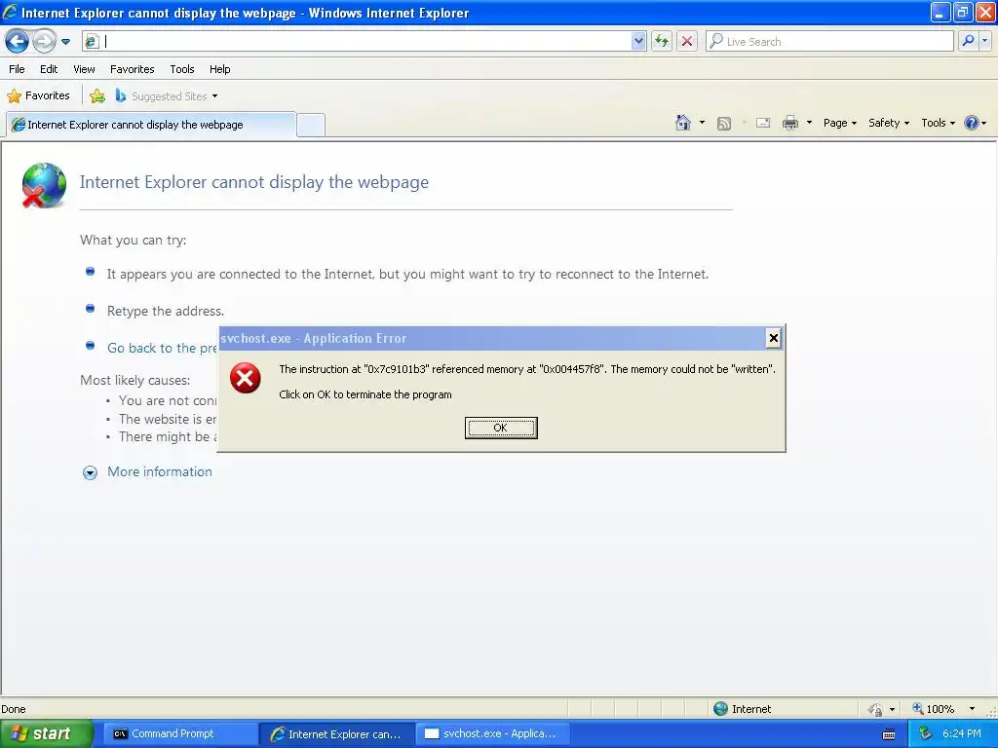Image resolution: width=998 pixels, height=748 pixels.
Task: Click the search magnifier button
Action: pyautogui.click(x=968, y=41)
